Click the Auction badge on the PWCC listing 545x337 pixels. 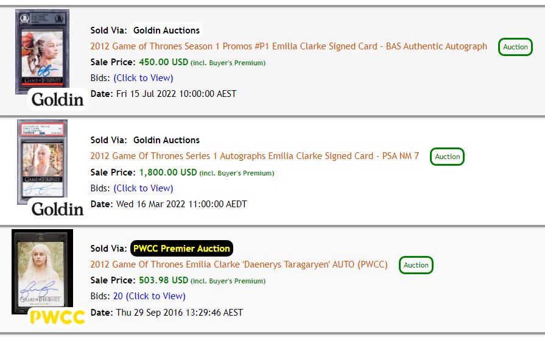pos(416,265)
